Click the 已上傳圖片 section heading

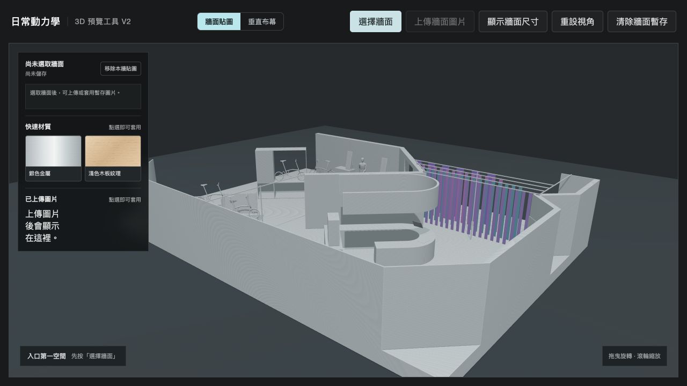coord(41,199)
